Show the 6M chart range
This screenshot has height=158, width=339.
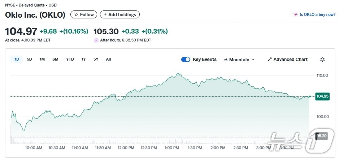pyautogui.click(x=55, y=59)
